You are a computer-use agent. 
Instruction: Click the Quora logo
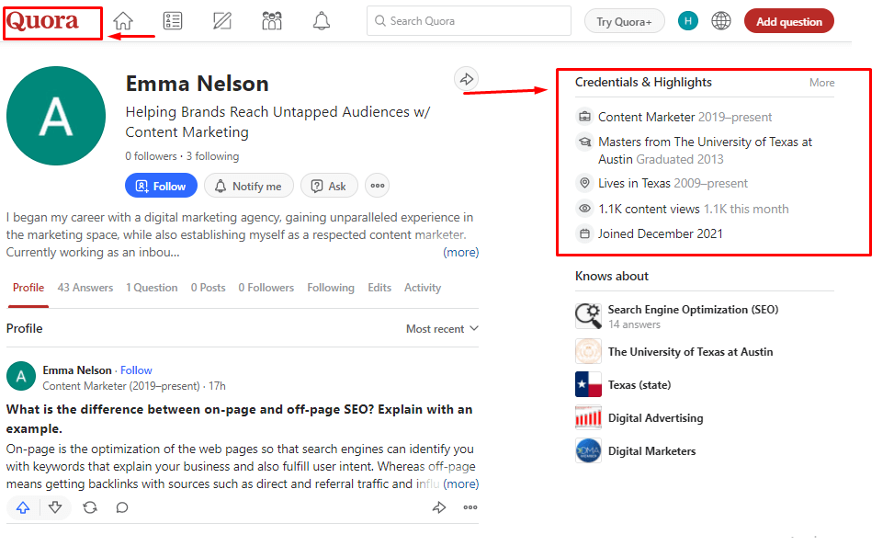[x=42, y=21]
